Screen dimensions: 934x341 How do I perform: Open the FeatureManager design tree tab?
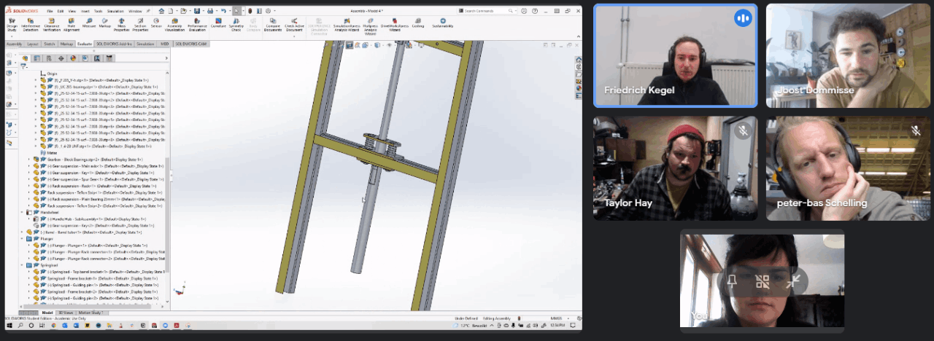pyautogui.click(x=24, y=58)
